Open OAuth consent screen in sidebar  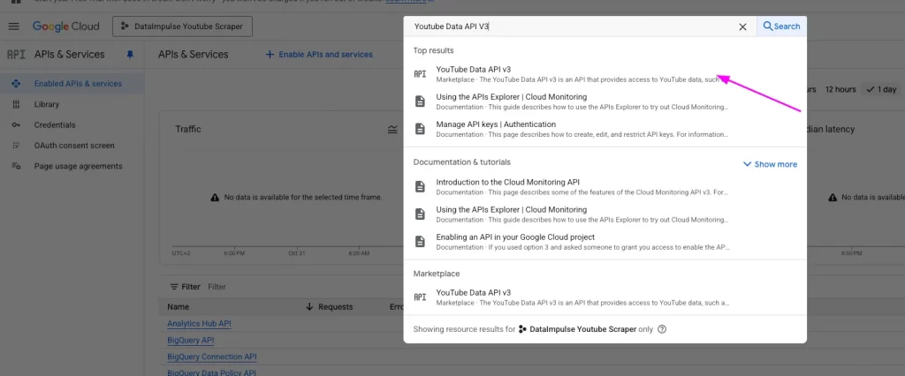(74, 146)
